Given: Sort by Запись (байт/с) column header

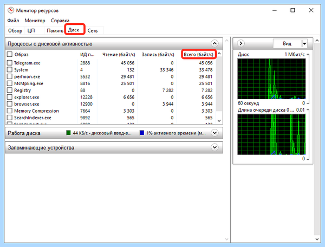Looking at the screenshot, I should 158,55.
